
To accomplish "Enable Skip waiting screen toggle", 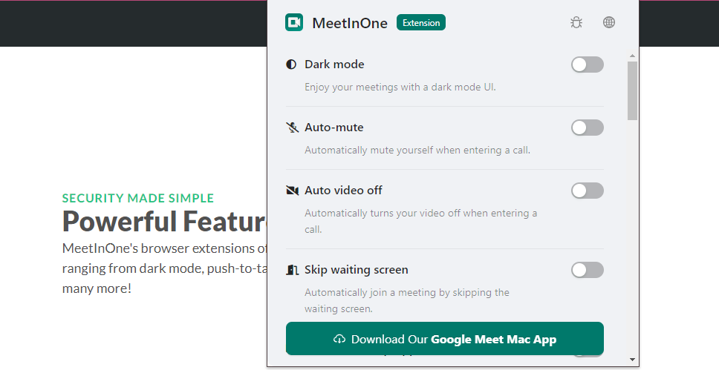I will (588, 270).
